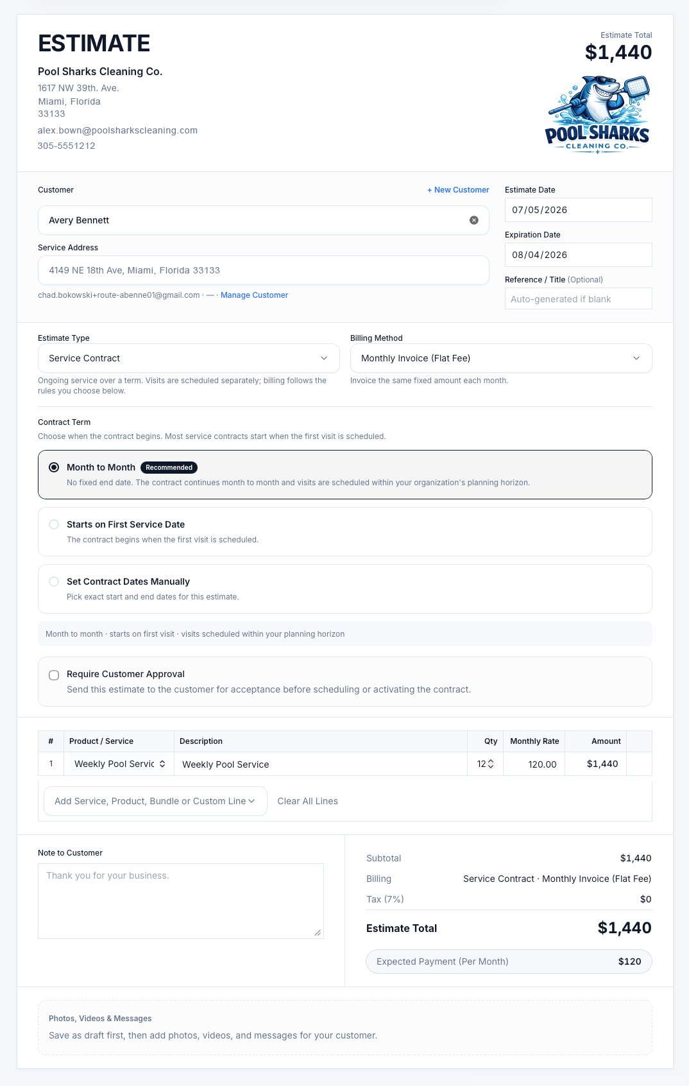Viewport: 689px width, 1086px height.
Task: Click Clear All Lines
Action: pyautogui.click(x=307, y=801)
